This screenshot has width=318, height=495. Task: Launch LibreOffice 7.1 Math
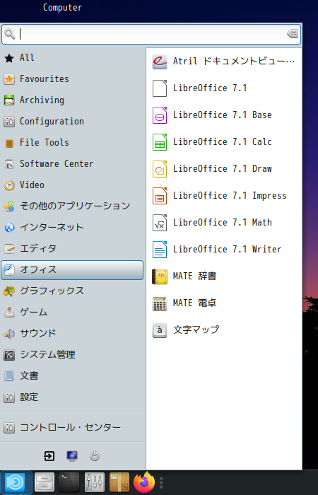point(223,223)
